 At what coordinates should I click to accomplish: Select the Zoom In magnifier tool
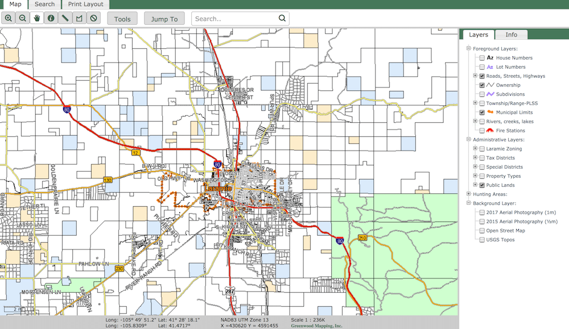point(9,18)
